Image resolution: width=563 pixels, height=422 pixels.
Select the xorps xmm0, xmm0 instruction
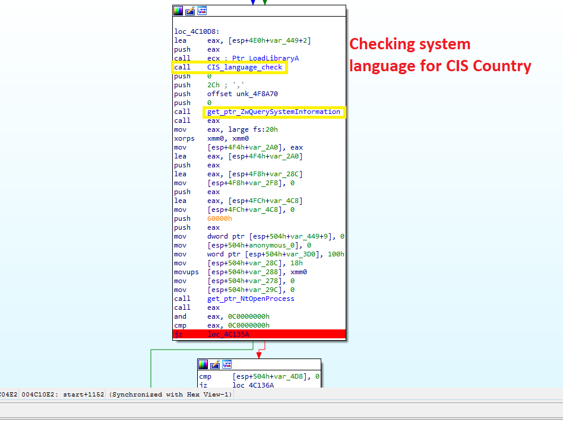pyautogui.click(x=211, y=138)
